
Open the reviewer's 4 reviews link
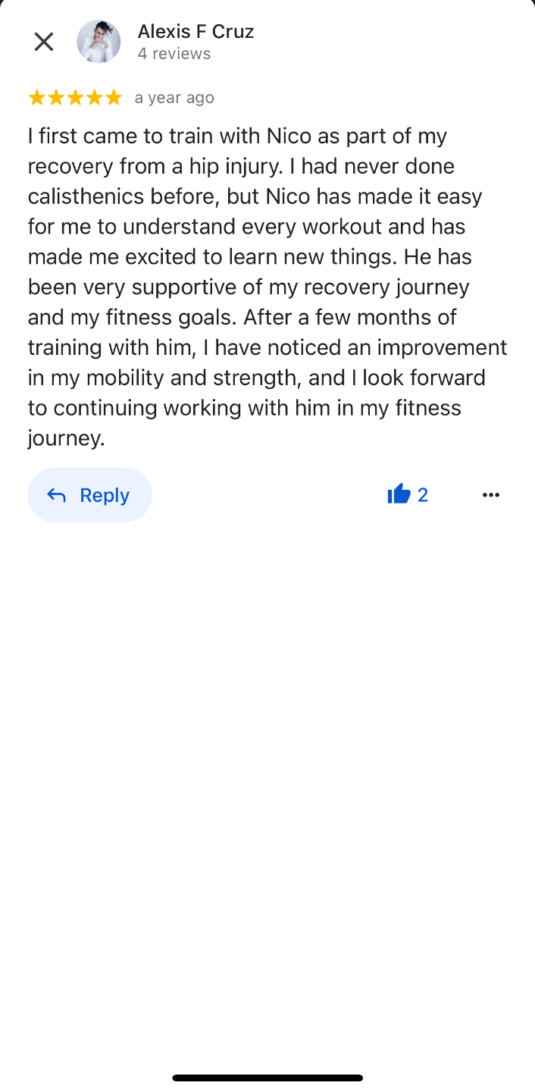point(174,54)
